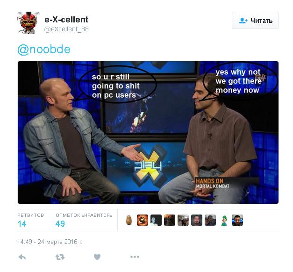Open the third liker avatar thumbnail
The width and height of the screenshot is (293, 272).
[156, 220]
